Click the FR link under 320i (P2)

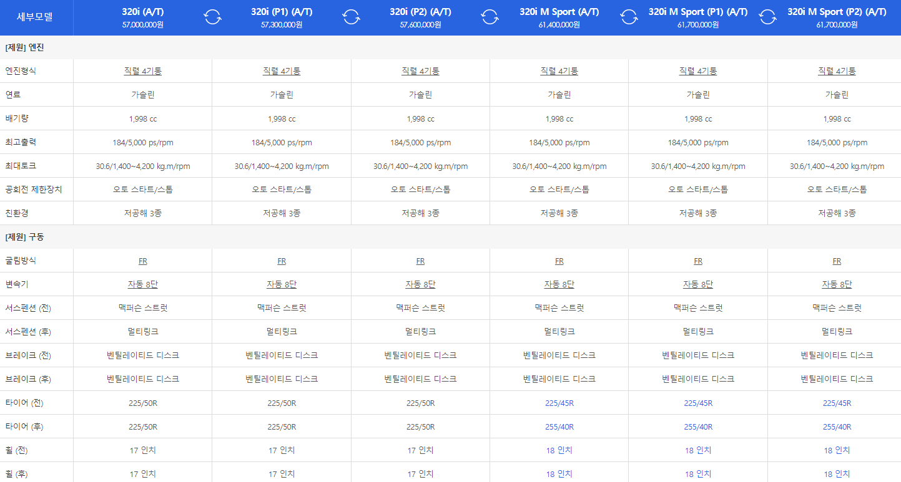pos(420,261)
